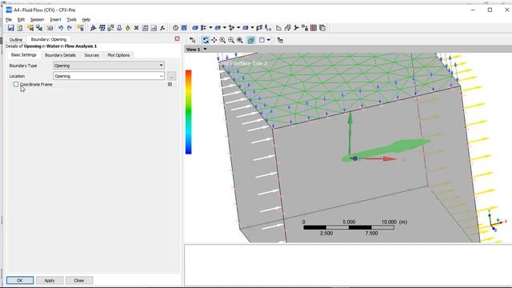The image size is (512, 288).
Task: Click the red grid Output Control icon
Action: pyautogui.click(x=314, y=28)
